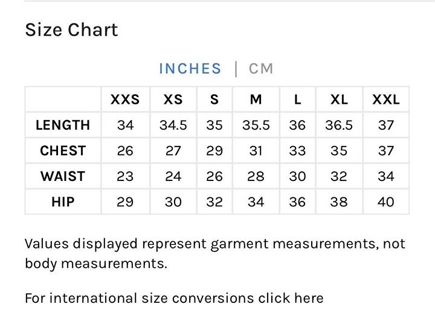Image resolution: width=435 pixels, height=330 pixels.
Task: Click the M size column header
Action: tap(256, 100)
